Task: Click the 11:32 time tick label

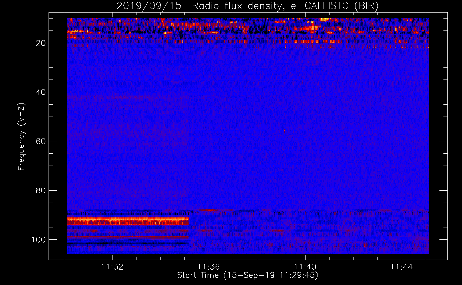Action: point(112,267)
